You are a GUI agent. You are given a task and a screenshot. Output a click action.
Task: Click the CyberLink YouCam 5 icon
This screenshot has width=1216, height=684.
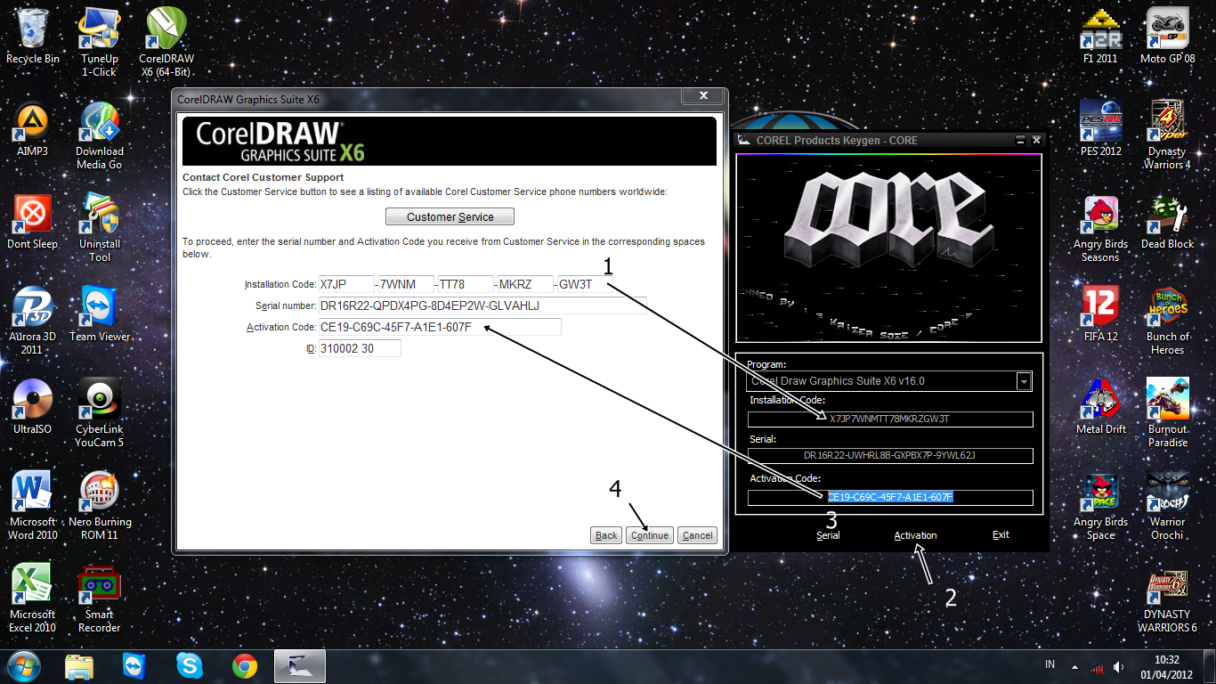(x=100, y=412)
